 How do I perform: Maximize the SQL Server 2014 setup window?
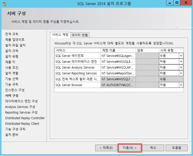(177, 3)
